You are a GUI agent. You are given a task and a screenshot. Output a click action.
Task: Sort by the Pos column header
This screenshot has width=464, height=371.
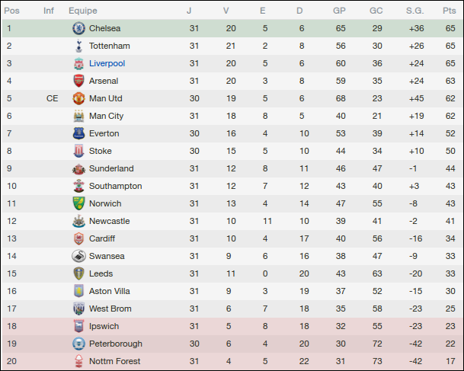click(x=14, y=11)
